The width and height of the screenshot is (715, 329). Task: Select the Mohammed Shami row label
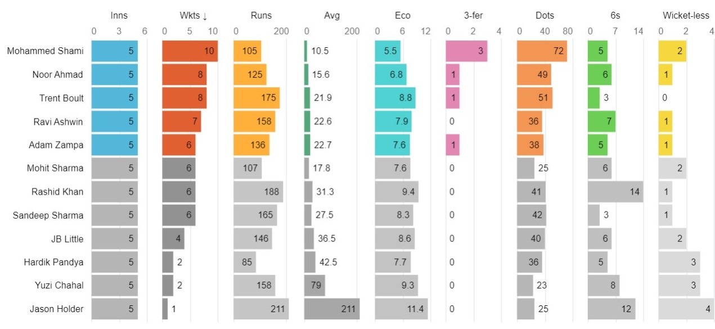click(45, 51)
